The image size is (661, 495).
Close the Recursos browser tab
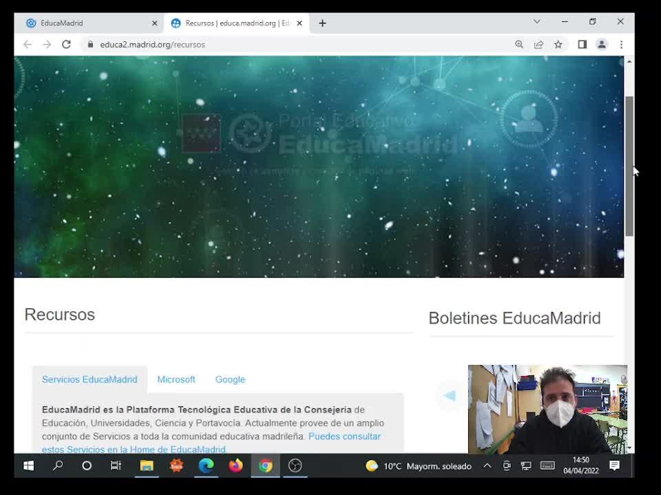click(300, 23)
